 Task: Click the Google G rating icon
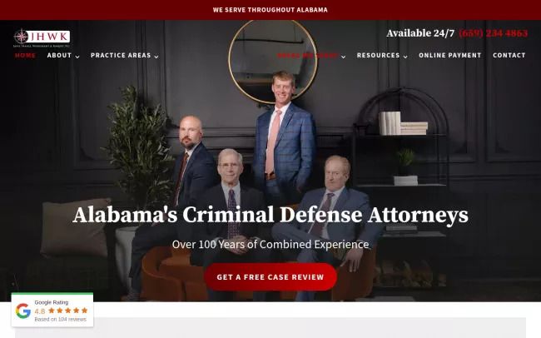point(23,311)
